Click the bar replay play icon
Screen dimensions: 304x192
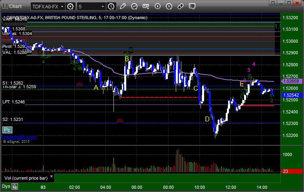click(x=157, y=6)
